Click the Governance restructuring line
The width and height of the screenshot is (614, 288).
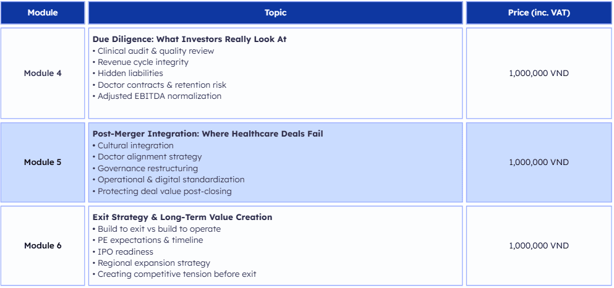(x=148, y=168)
